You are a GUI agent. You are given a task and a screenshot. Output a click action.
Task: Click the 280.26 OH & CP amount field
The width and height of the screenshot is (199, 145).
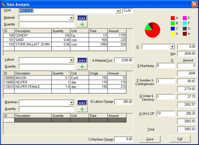(187, 113)
